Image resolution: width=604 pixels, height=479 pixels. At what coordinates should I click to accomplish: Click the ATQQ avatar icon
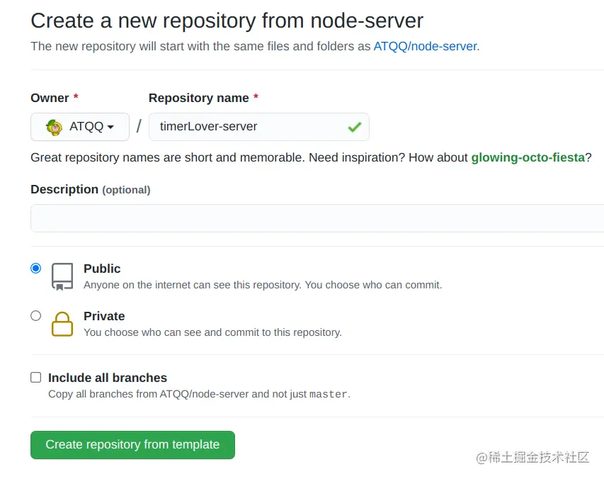coord(55,127)
